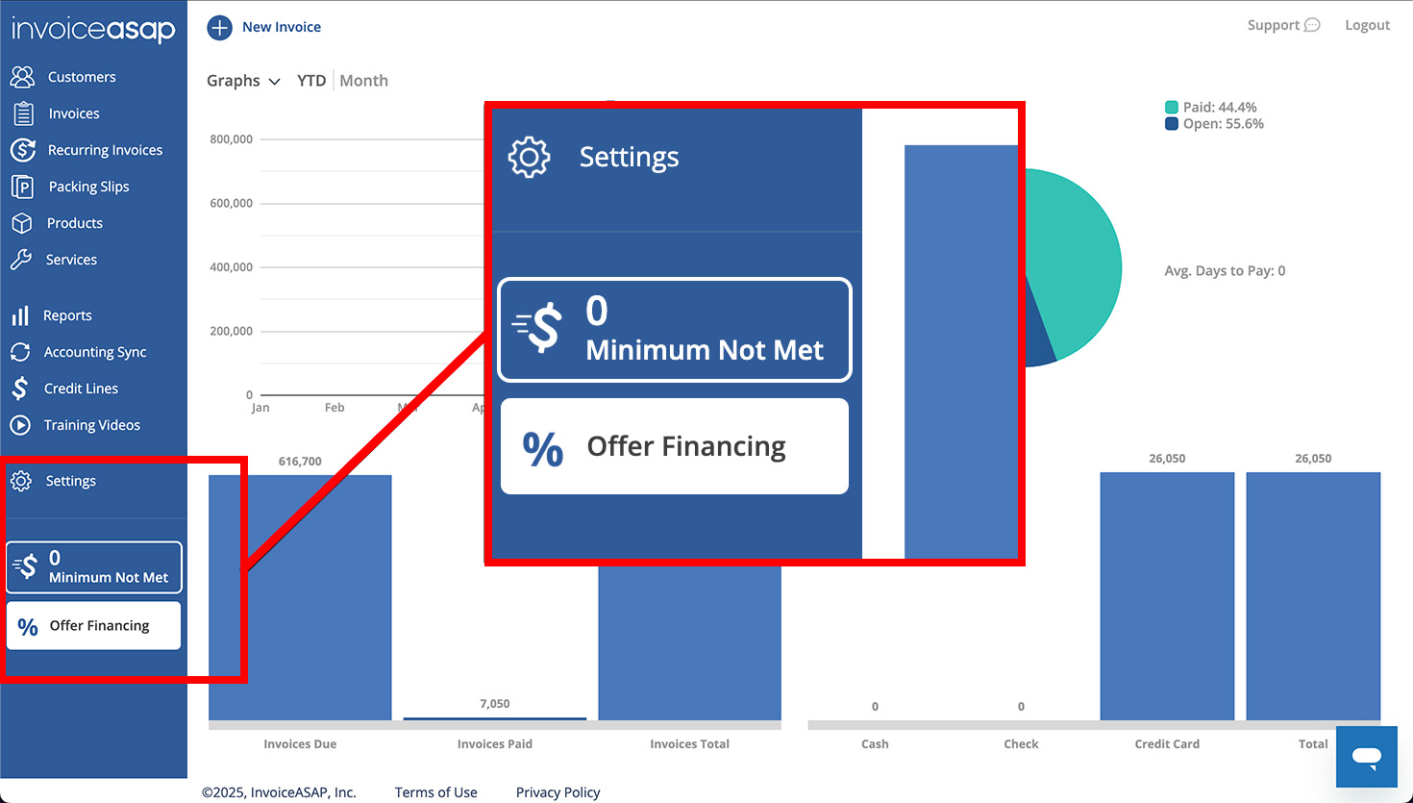Open the Reports section
The height and width of the screenshot is (803, 1413).
(67, 315)
